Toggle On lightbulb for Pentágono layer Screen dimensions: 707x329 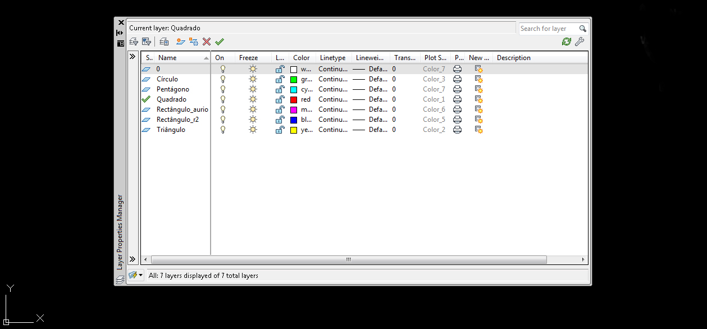pos(222,89)
